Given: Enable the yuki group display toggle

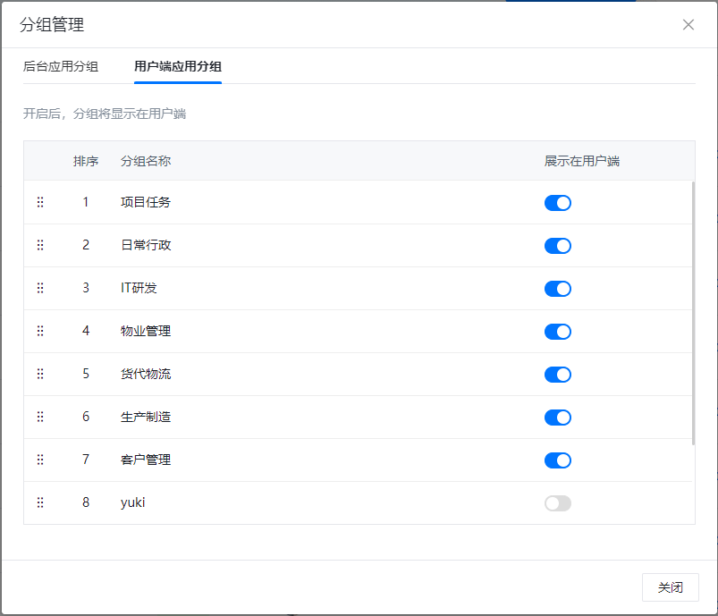Looking at the screenshot, I should point(557,503).
